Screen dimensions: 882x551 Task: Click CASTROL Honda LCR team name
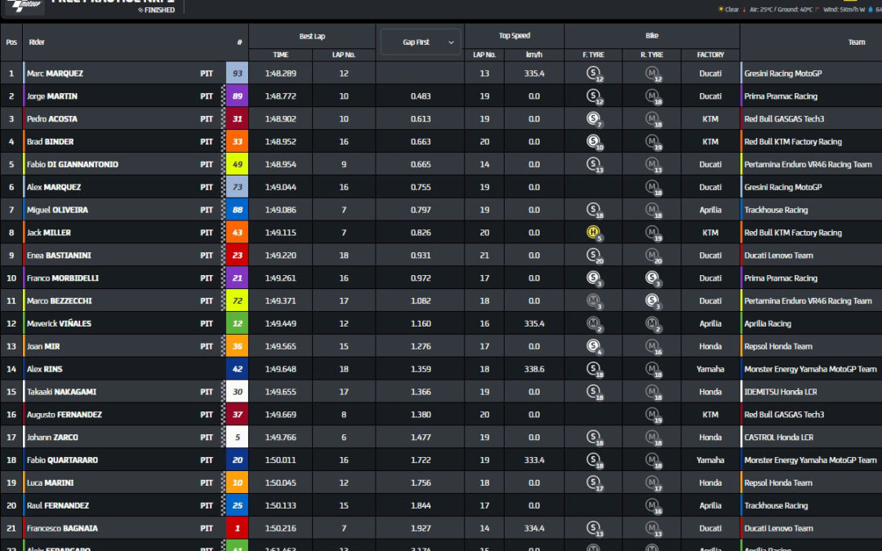point(779,438)
